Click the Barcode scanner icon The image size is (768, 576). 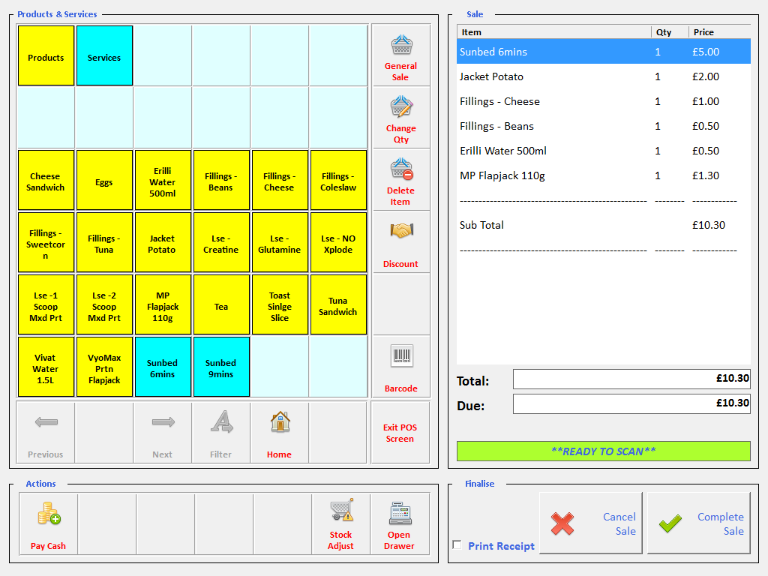(401, 357)
